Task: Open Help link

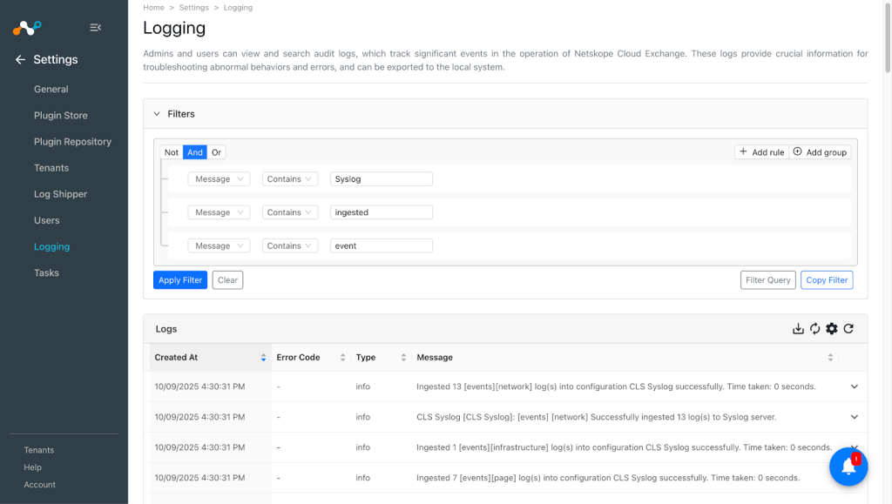Action: [32, 467]
